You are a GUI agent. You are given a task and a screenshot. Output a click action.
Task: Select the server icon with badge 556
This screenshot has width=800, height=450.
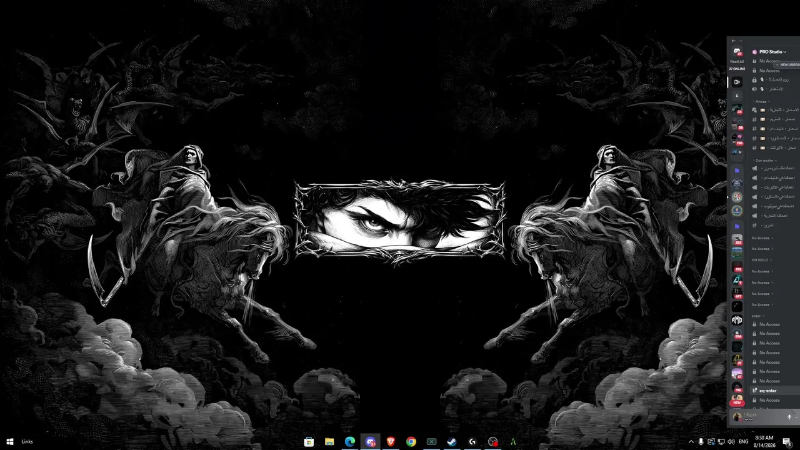click(x=737, y=334)
